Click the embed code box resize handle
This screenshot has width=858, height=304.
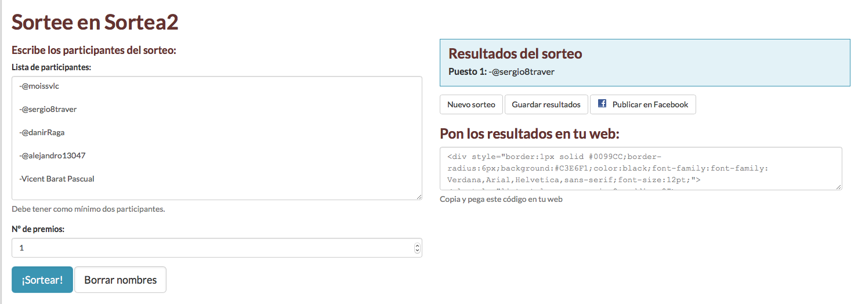click(838, 186)
